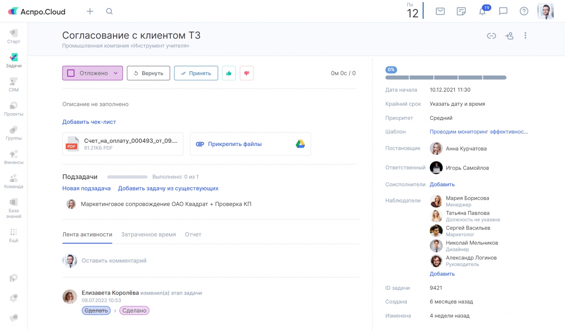565x331 pixels.
Task: Click the task progress bar
Action: click(446, 77)
